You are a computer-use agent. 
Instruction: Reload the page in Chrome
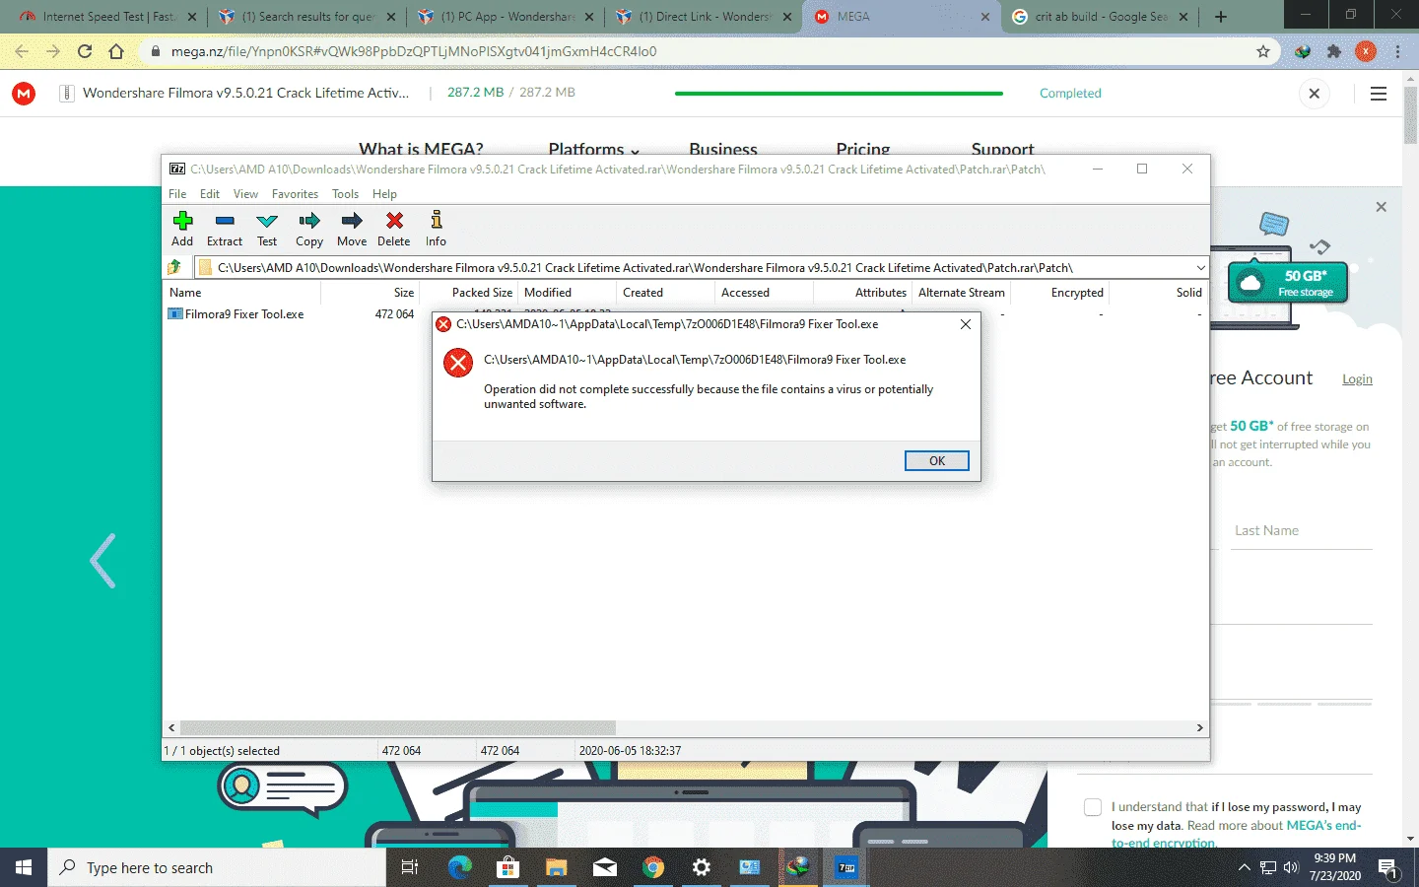85,51
